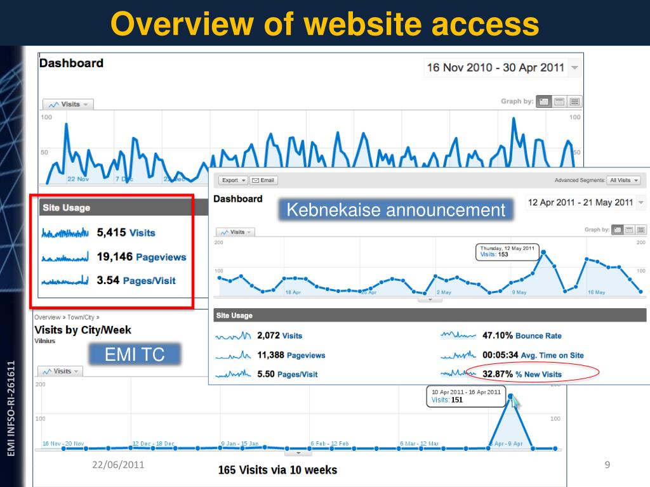
Task: Open the Visits dropdown in Visits by City/Week
Action: (x=60, y=371)
